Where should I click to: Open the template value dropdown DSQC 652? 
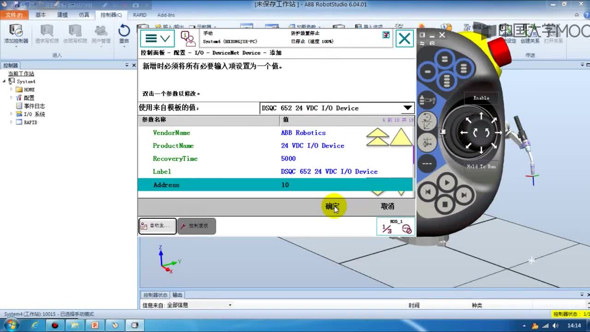[x=337, y=108]
